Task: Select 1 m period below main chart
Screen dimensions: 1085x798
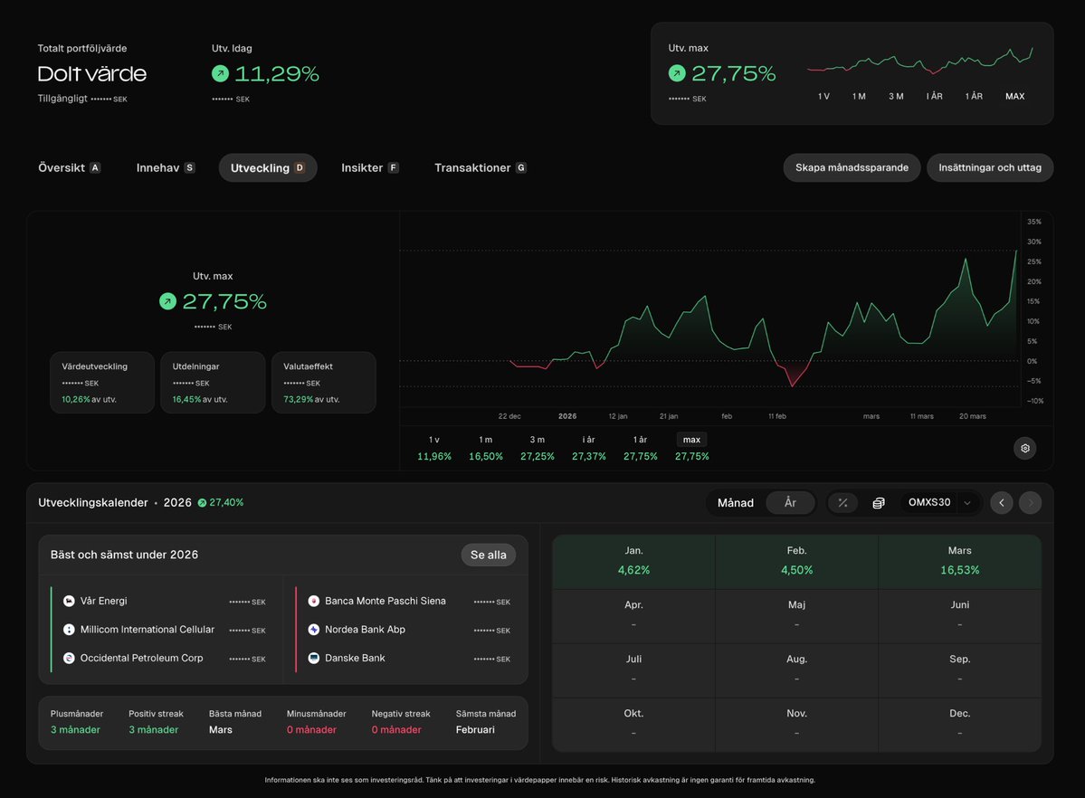Action: [x=486, y=448]
